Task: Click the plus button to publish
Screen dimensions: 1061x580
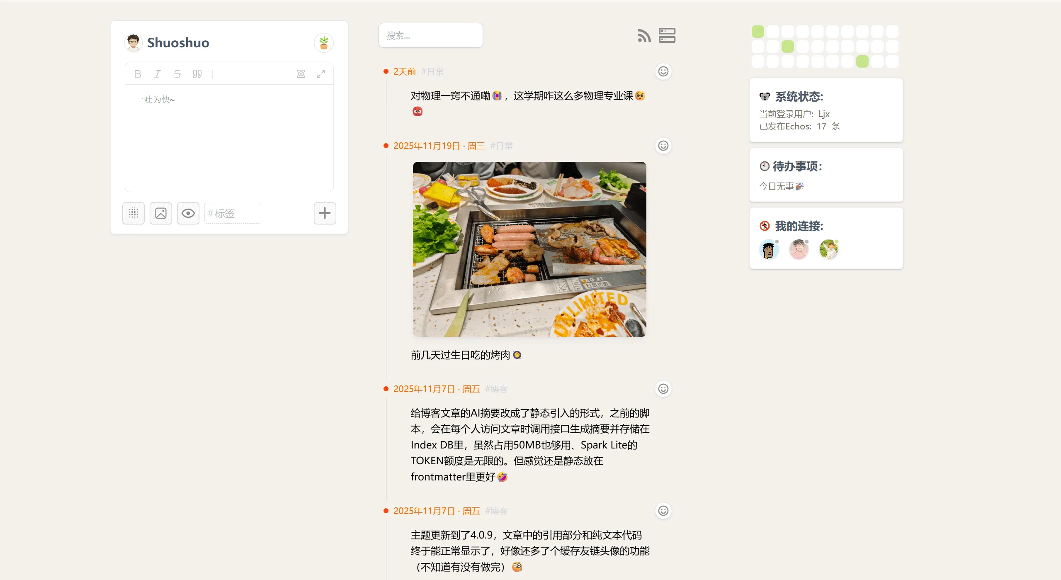Action: [325, 213]
